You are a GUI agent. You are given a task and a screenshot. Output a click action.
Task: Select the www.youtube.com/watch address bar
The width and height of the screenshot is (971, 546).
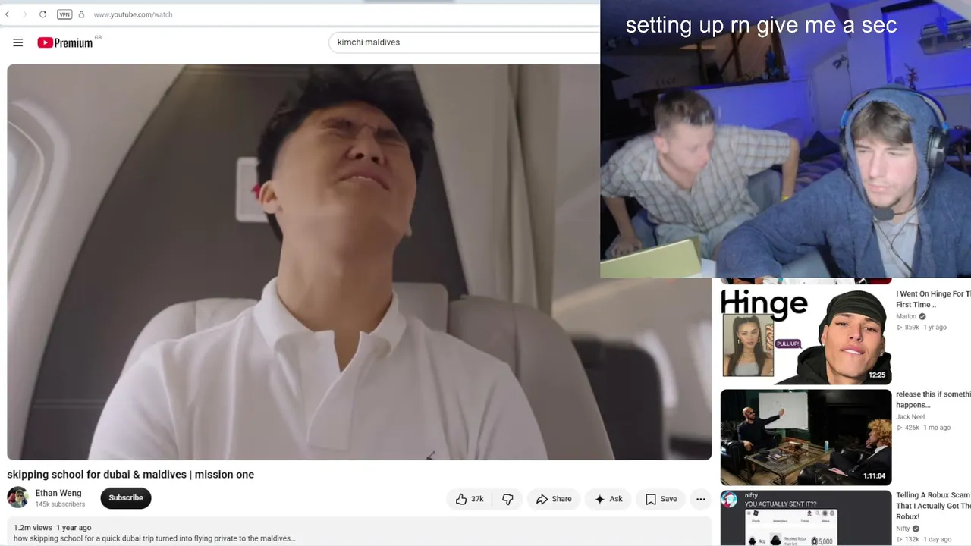point(133,14)
